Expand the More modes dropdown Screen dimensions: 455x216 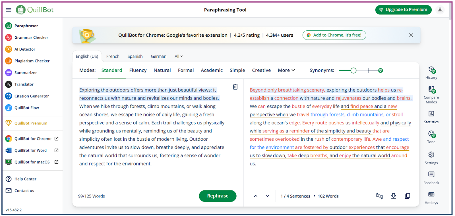(286, 70)
